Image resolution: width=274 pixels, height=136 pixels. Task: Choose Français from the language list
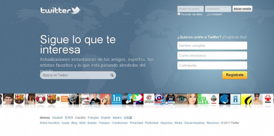(93, 118)
